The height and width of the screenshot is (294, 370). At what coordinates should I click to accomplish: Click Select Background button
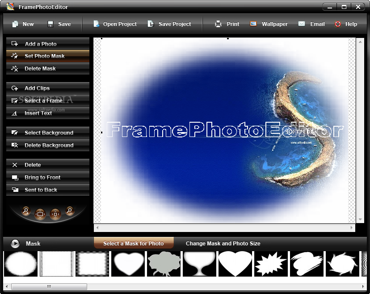[48, 133]
